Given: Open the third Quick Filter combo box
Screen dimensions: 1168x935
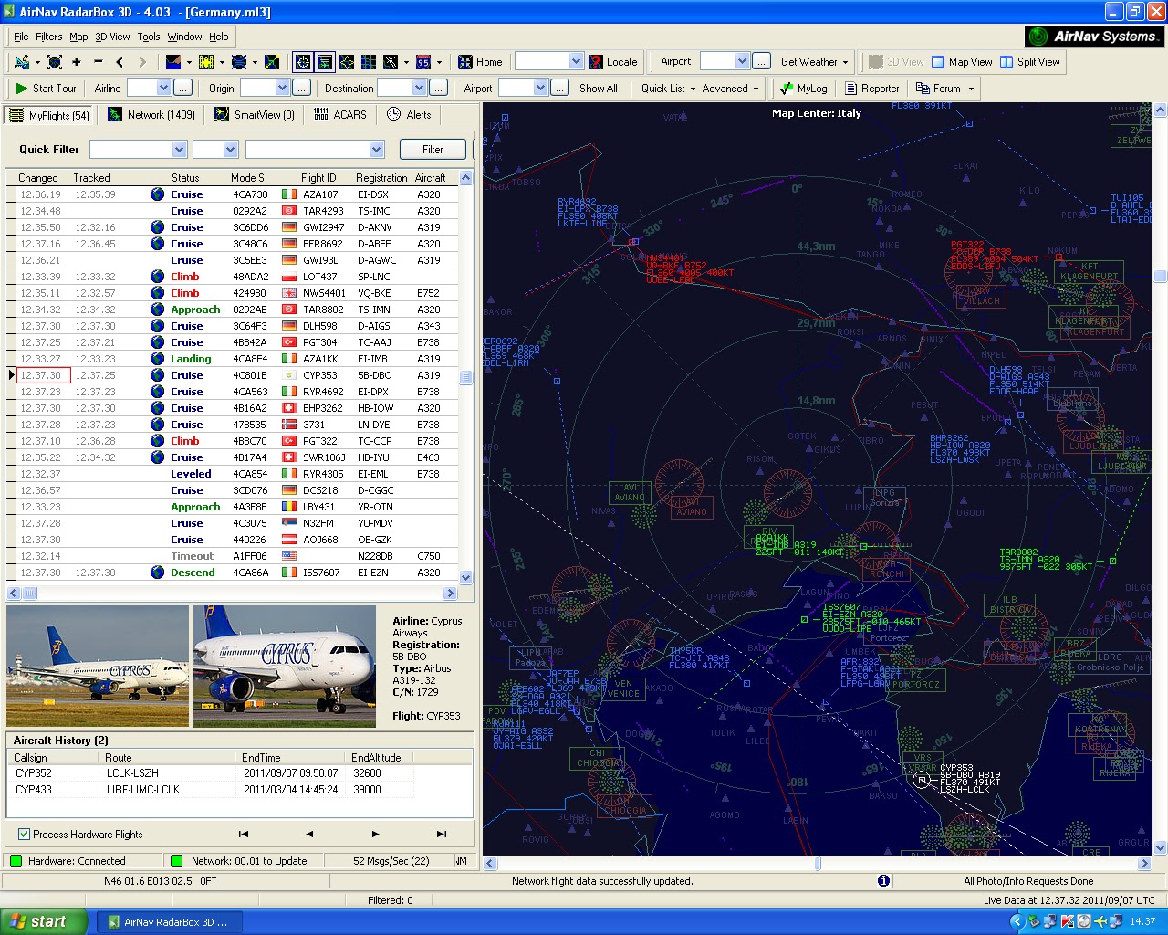Looking at the screenshot, I should point(315,149).
